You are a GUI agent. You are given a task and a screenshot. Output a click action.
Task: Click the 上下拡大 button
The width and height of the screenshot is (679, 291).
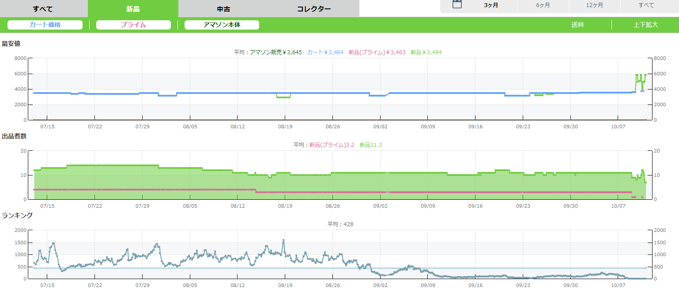[645, 25]
